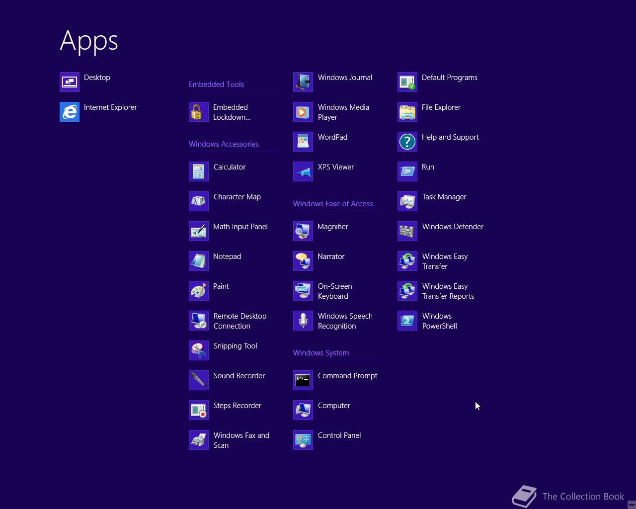Click the Windows Defender label
The width and height of the screenshot is (636, 509).
click(453, 227)
